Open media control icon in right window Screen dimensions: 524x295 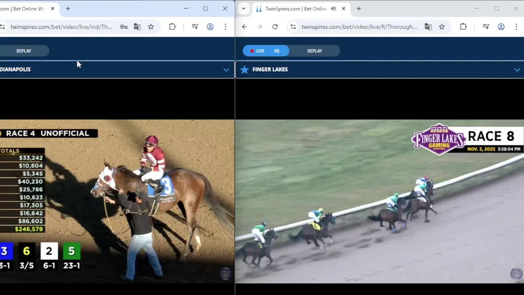(486, 27)
